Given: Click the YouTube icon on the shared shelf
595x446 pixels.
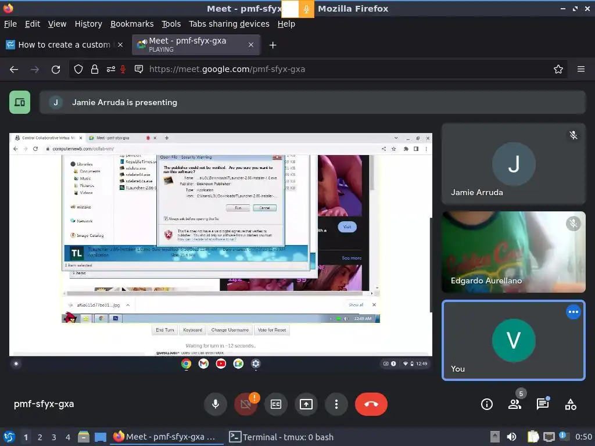Looking at the screenshot, I should coord(221,364).
